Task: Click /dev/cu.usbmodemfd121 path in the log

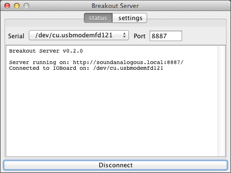Action: (128, 68)
